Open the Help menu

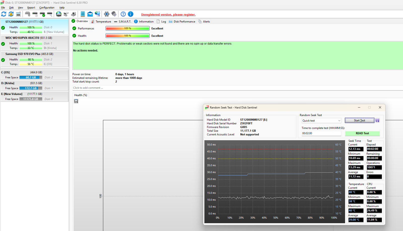coord(62,8)
